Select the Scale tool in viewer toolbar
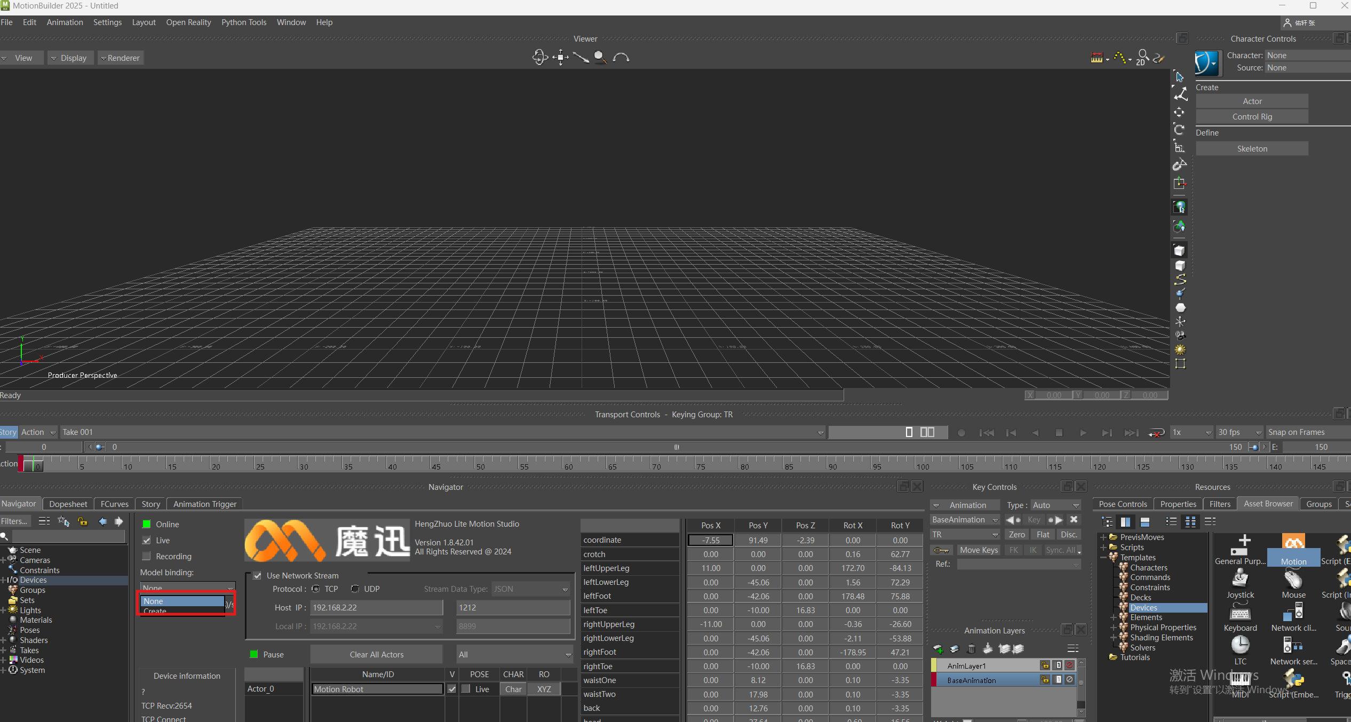The height and width of the screenshot is (722, 1351). 1179,147
